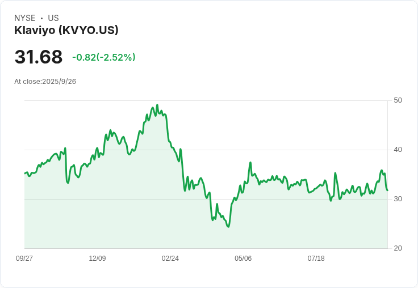Viewport: 418px width, 288px height.
Task: Click the NYSE exchange label
Action: tap(25, 18)
